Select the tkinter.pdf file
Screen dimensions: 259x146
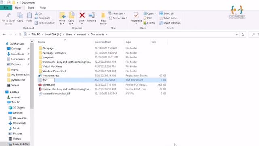click(x=49, y=85)
